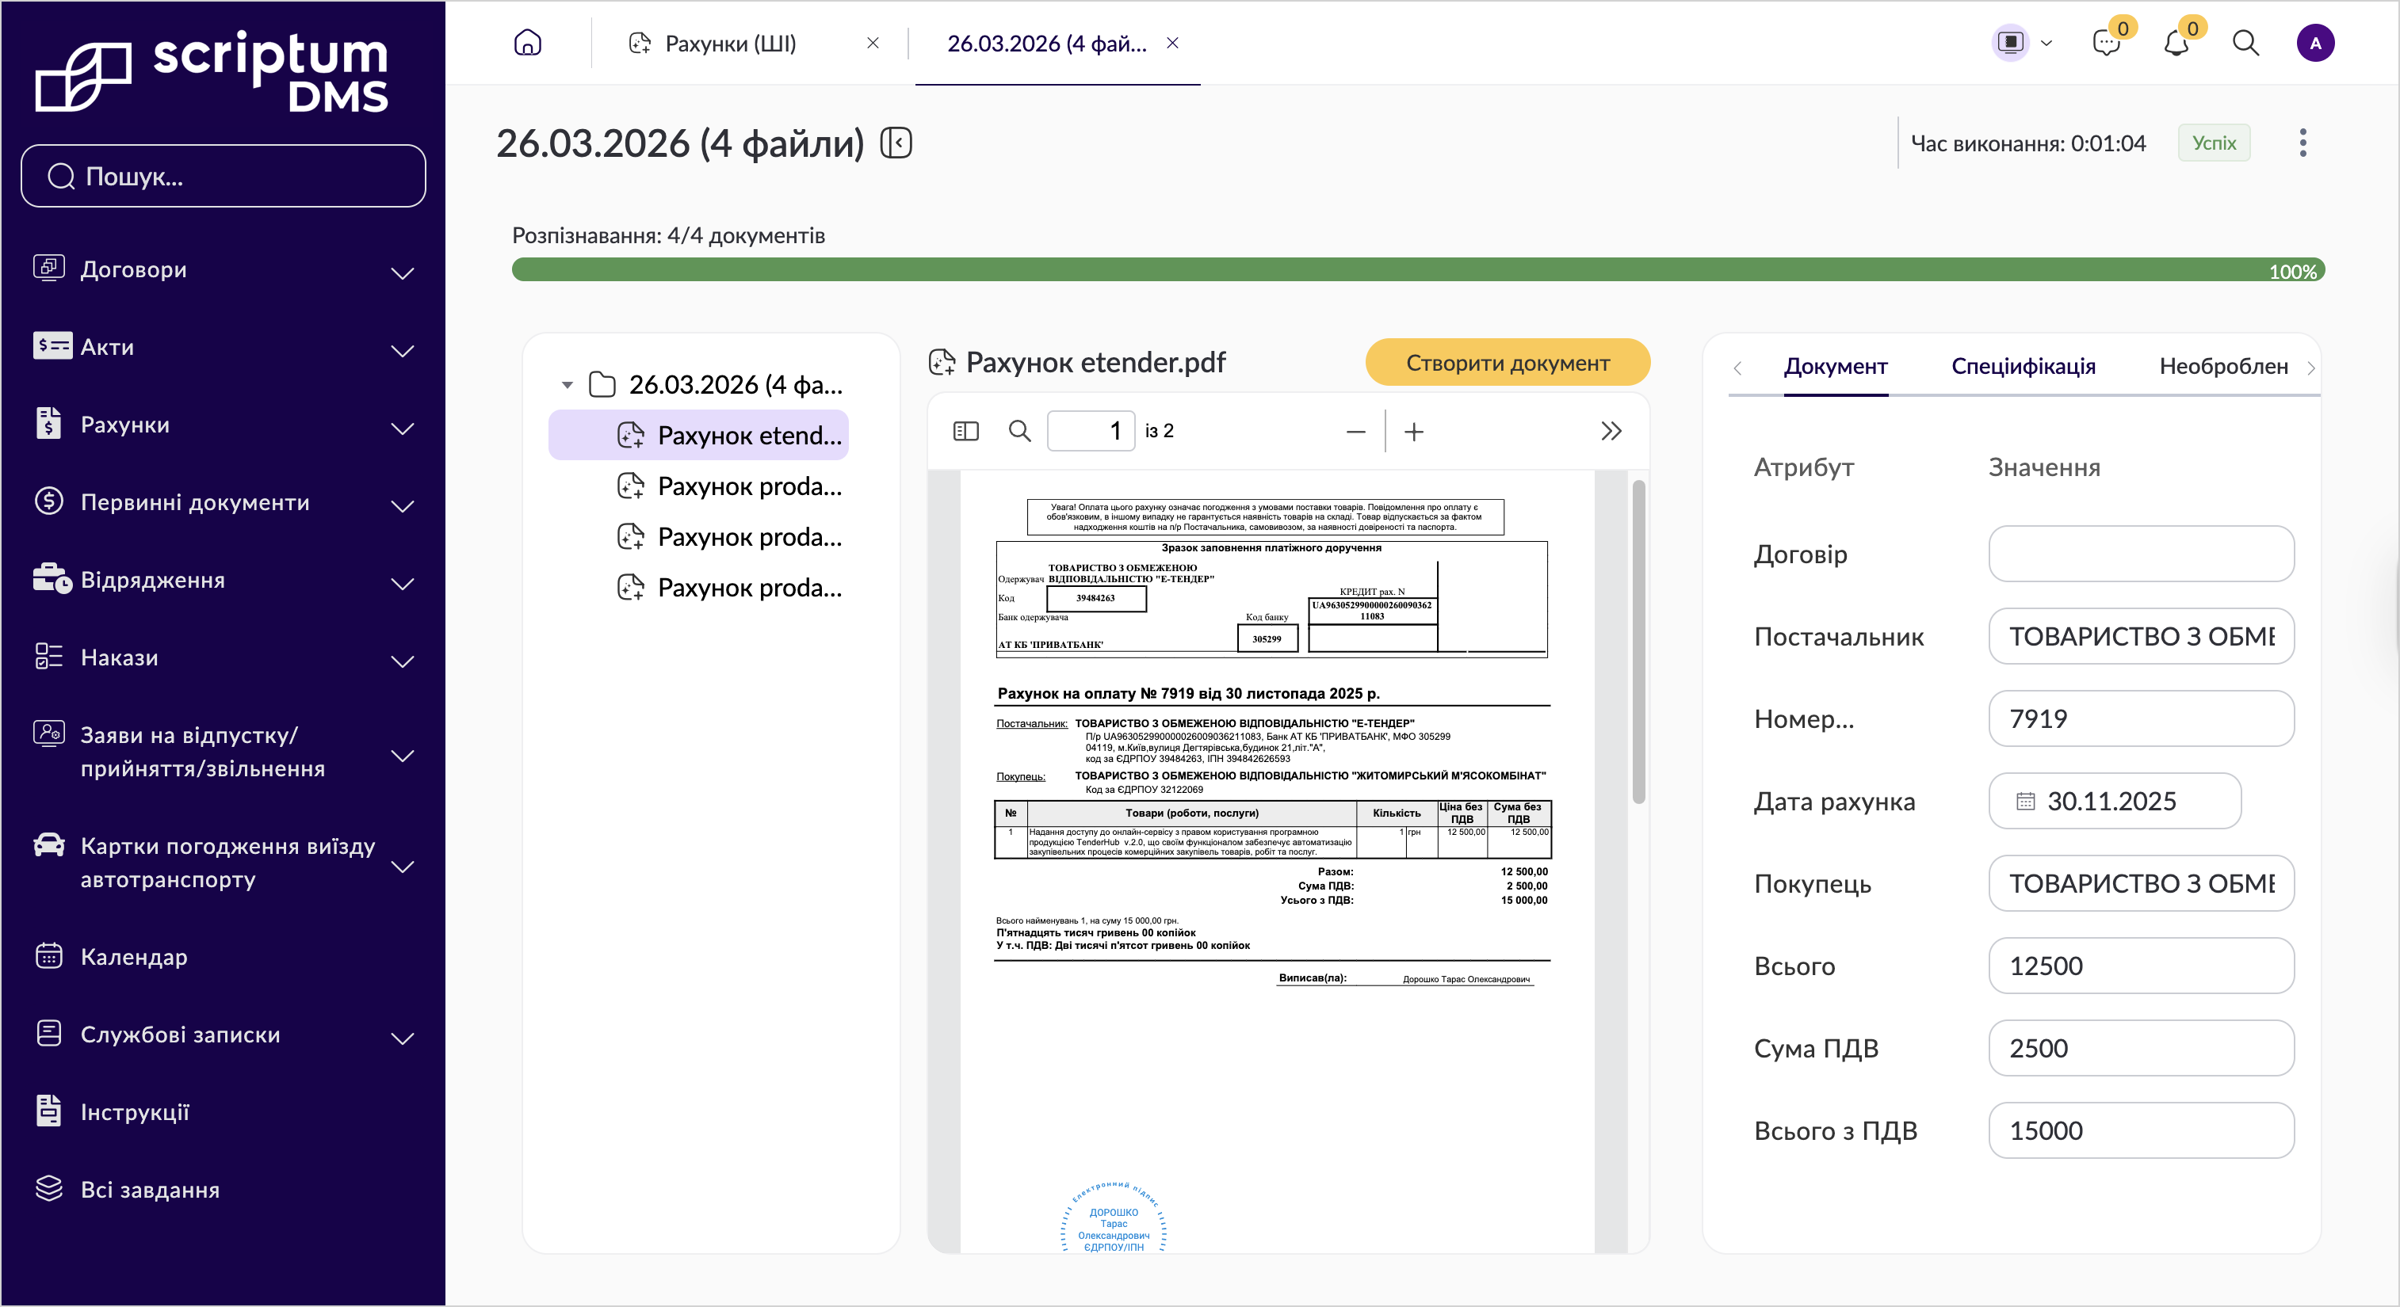Image resolution: width=2400 pixels, height=1307 pixels.
Task: Collapse the panel next to title
Action: 896,143
